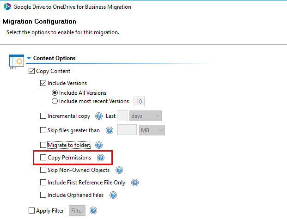
Task: Select the Include All Versions option
Action: point(55,93)
